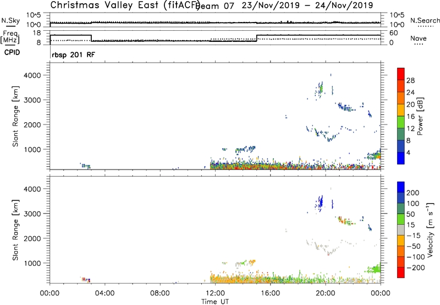Click the '04:00' time axis label

pyautogui.click(x=105, y=293)
